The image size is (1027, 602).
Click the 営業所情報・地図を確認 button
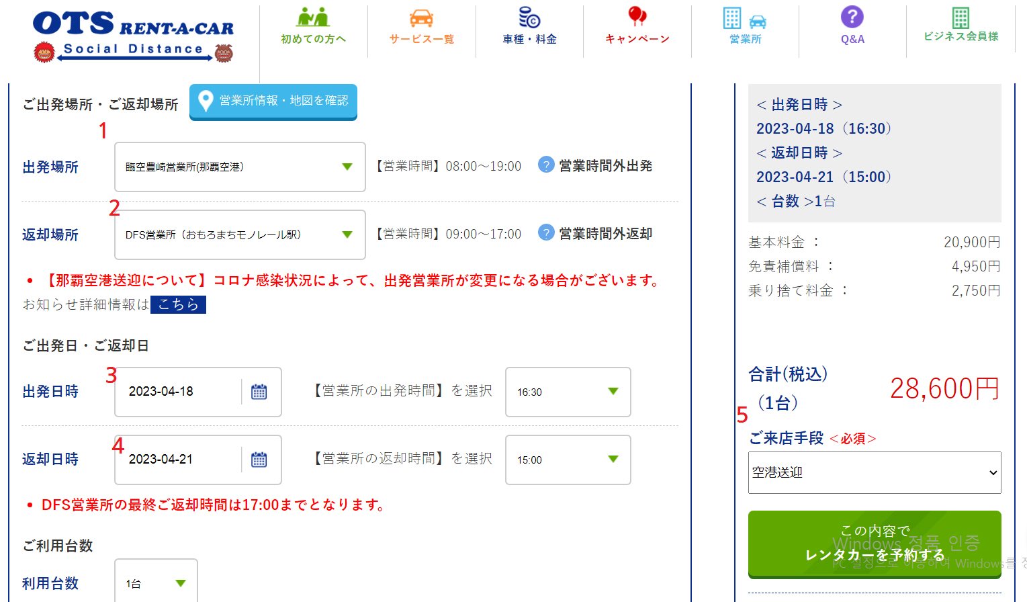pos(273,101)
